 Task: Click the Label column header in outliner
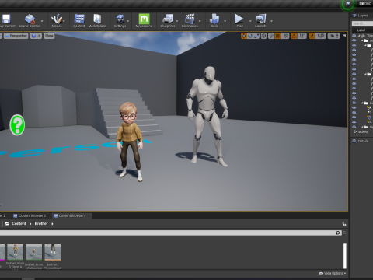362,30
